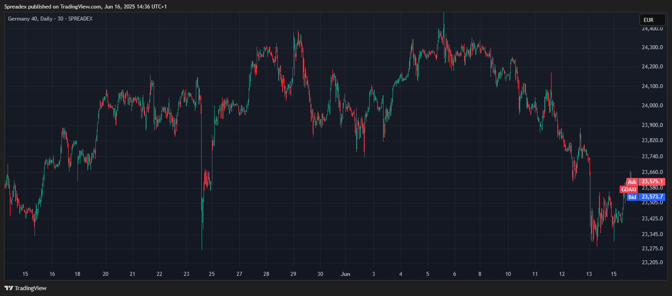
Task: Click the 24,400.0 price axis label
Action: [x=652, y=29]
